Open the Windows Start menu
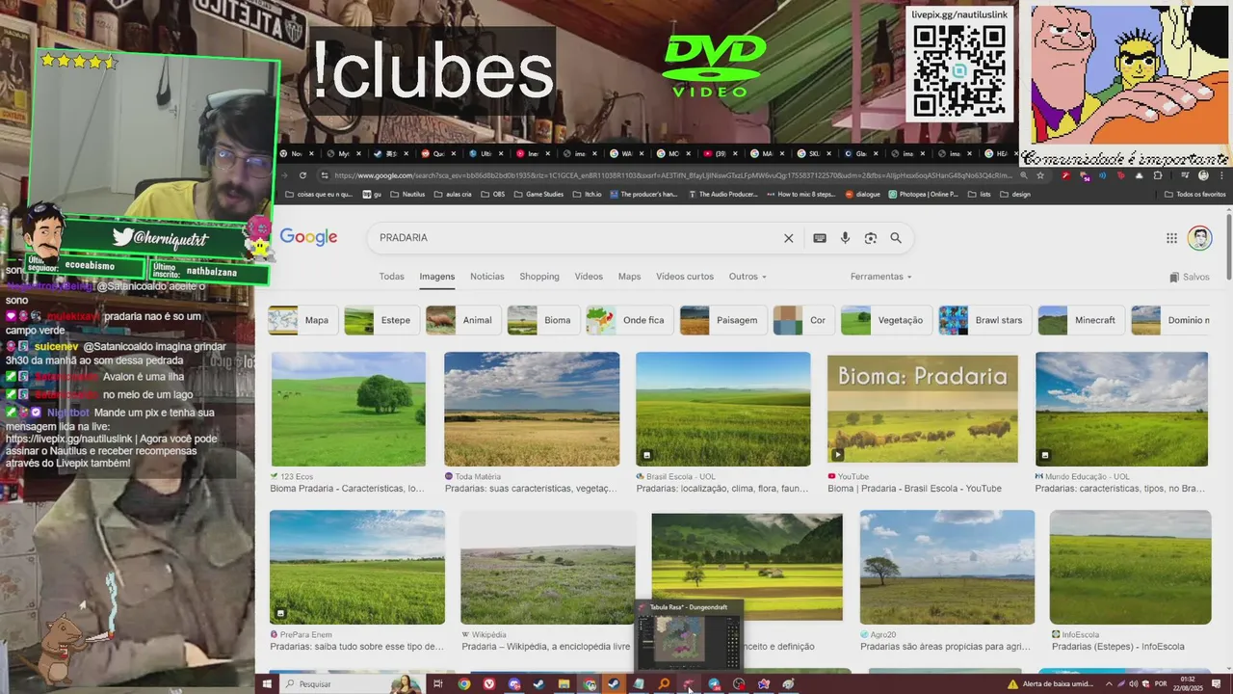Screen dimensions: 1233x694 (x=267, y=684)
